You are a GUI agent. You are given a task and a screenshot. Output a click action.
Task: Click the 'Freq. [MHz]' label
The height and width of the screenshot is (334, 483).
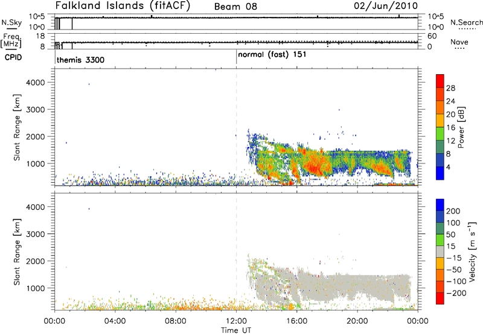pos(12,40)
